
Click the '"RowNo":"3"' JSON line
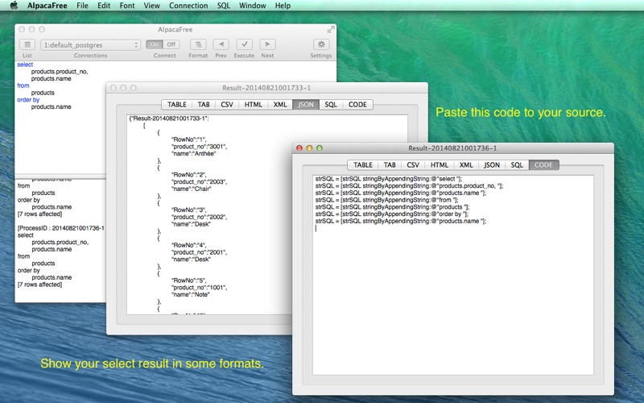(x=188, y=210)
